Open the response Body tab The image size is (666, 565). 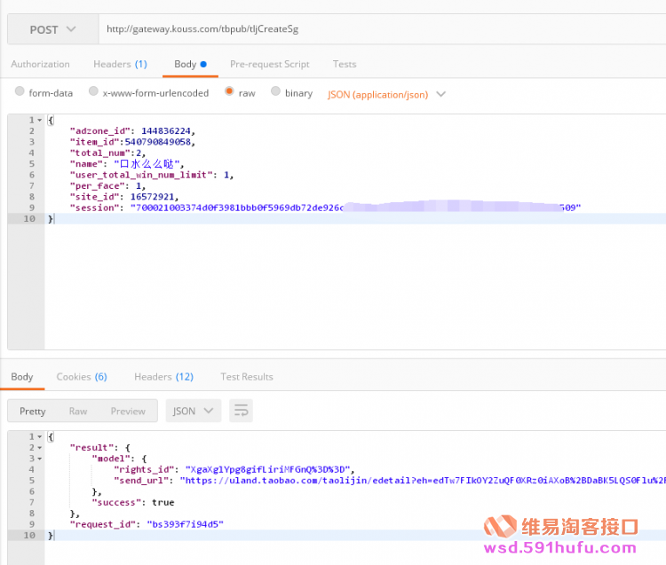coord(22,377)
